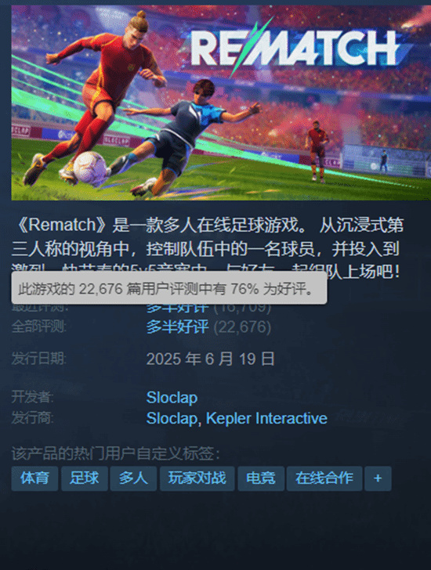Open the 足球 tag

coord(85,478)
